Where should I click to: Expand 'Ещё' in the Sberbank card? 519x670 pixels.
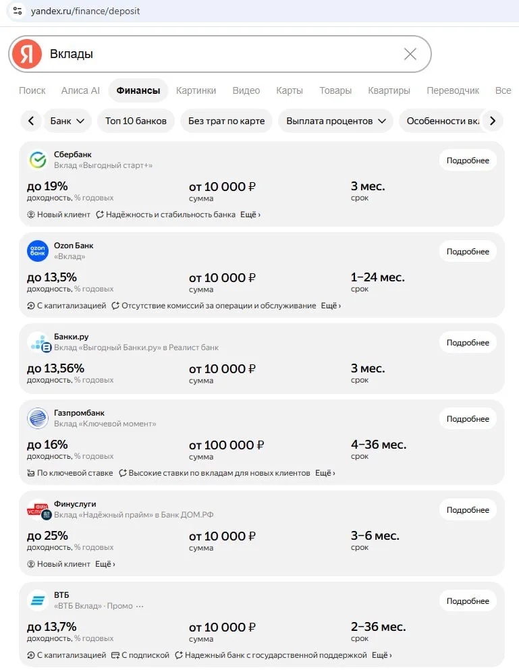250,215
